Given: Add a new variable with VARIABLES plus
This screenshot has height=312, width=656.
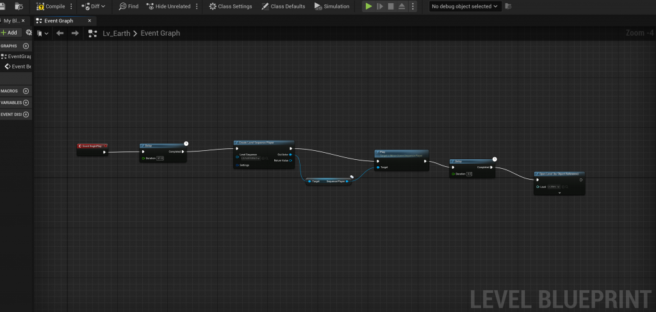Looking at the screenshot, I should (26, 103).
